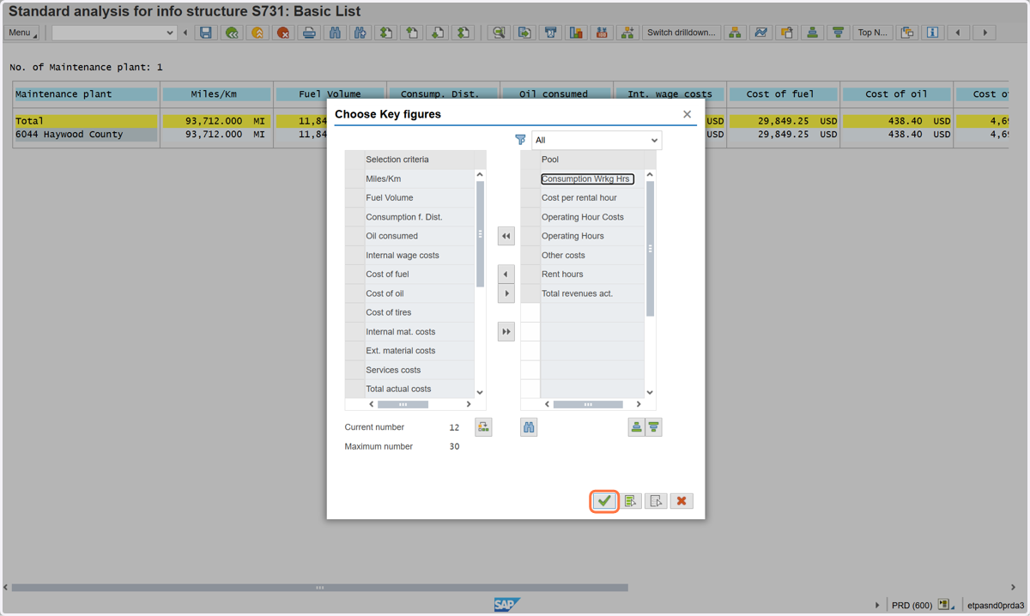Open the Menu dropdown button
The height and width of the screenshot is (616, 1030).
[x=22, y=33]
